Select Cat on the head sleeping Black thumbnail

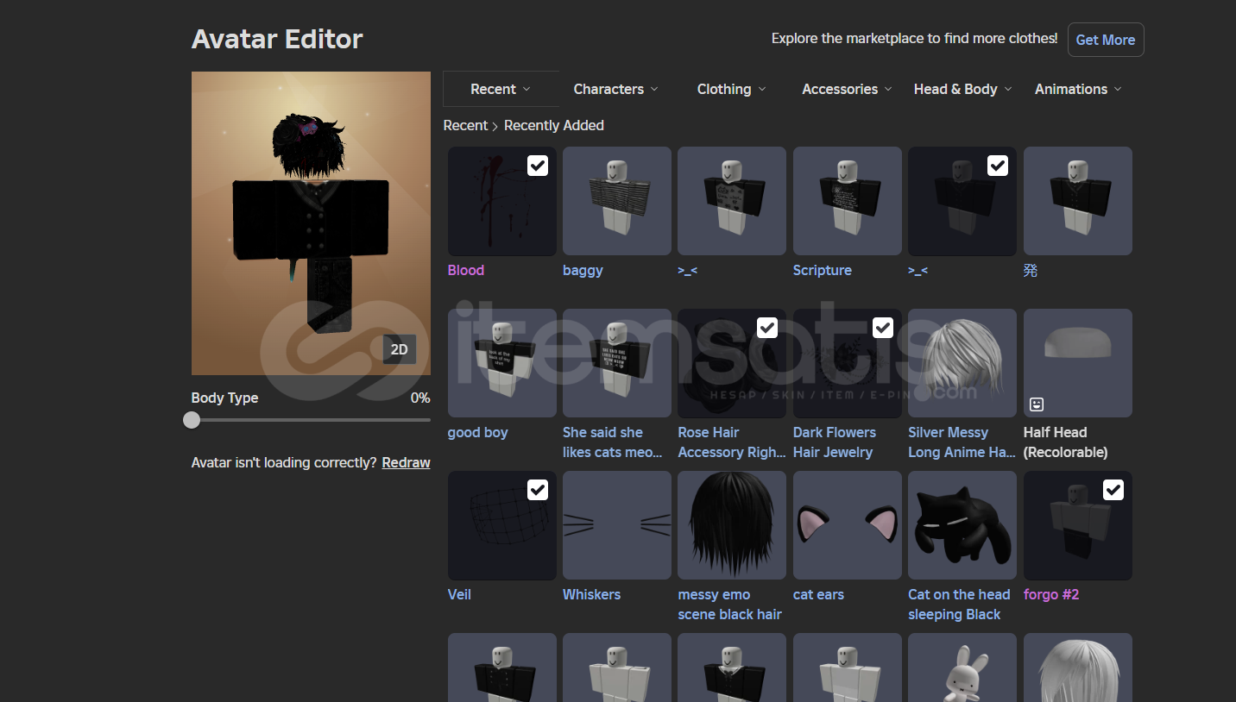[962, 525]
